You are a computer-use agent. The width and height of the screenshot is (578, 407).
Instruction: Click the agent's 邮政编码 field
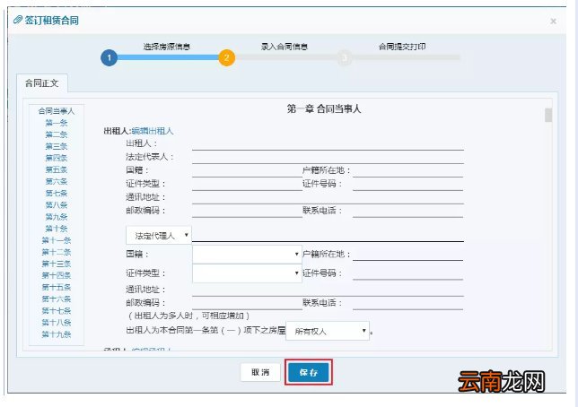pos(247,304)
